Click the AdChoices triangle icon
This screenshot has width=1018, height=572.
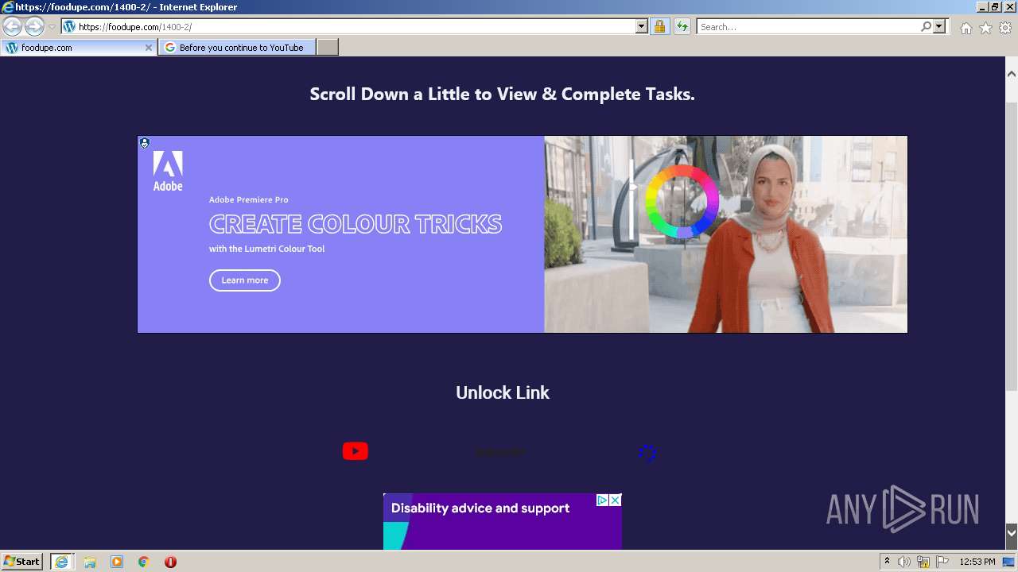point(603,500)
